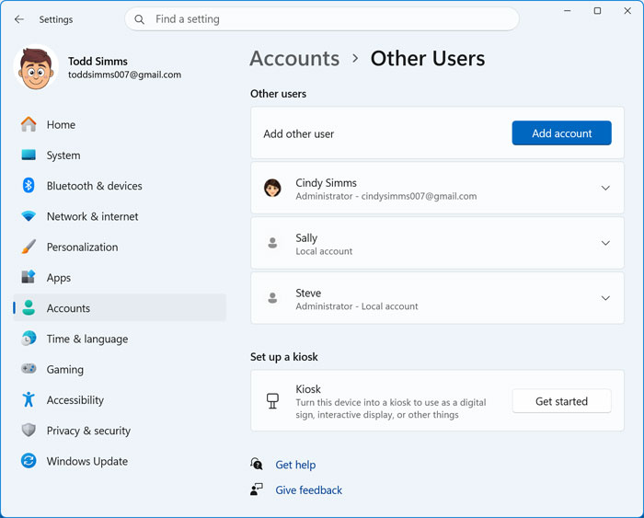Click the Accounts person icon
Screen dimensions: 644x518
point(29,307)
